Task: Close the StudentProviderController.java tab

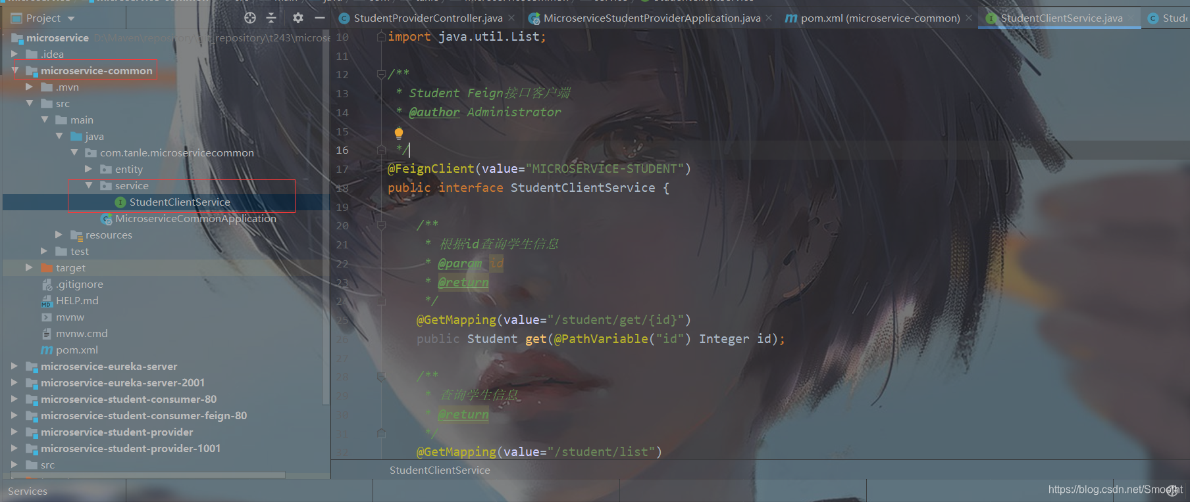Action: coord(511,18)
